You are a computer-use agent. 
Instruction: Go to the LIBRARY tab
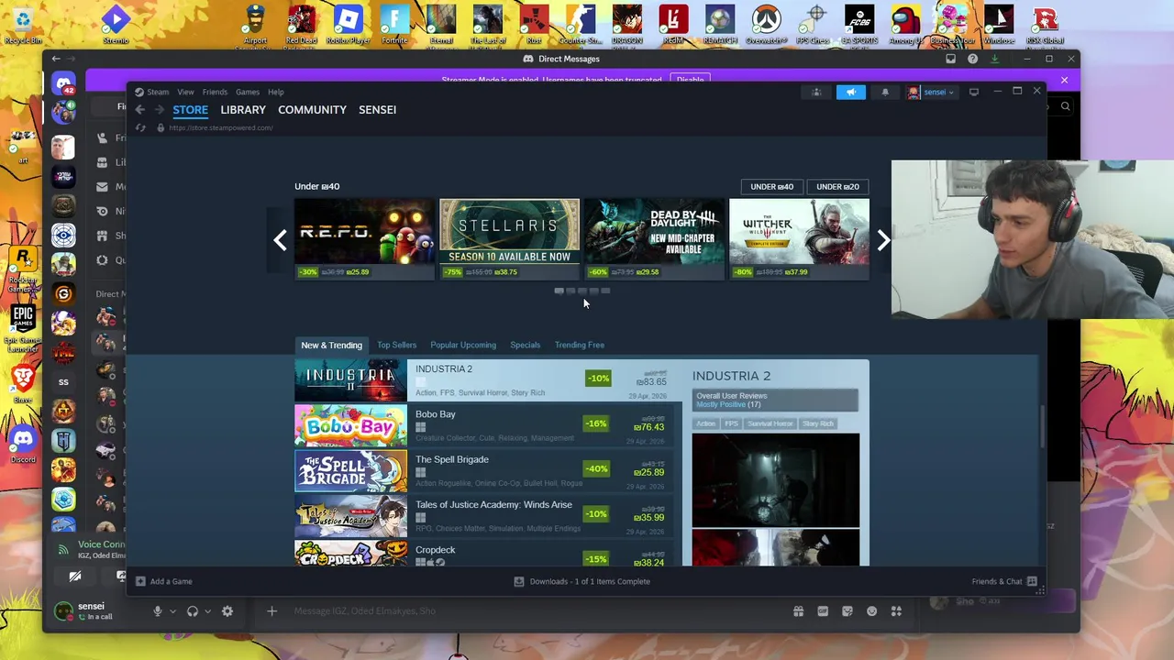coord(243,110)
